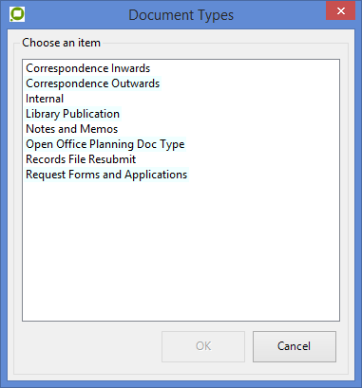Screen dimensions: 362x388
Task: Select Records File Resubmit item
Action: click(81, 159)
